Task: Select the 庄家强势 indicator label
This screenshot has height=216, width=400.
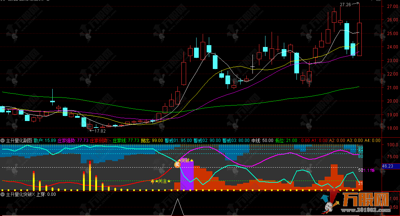Action: (x=67, y=141)
